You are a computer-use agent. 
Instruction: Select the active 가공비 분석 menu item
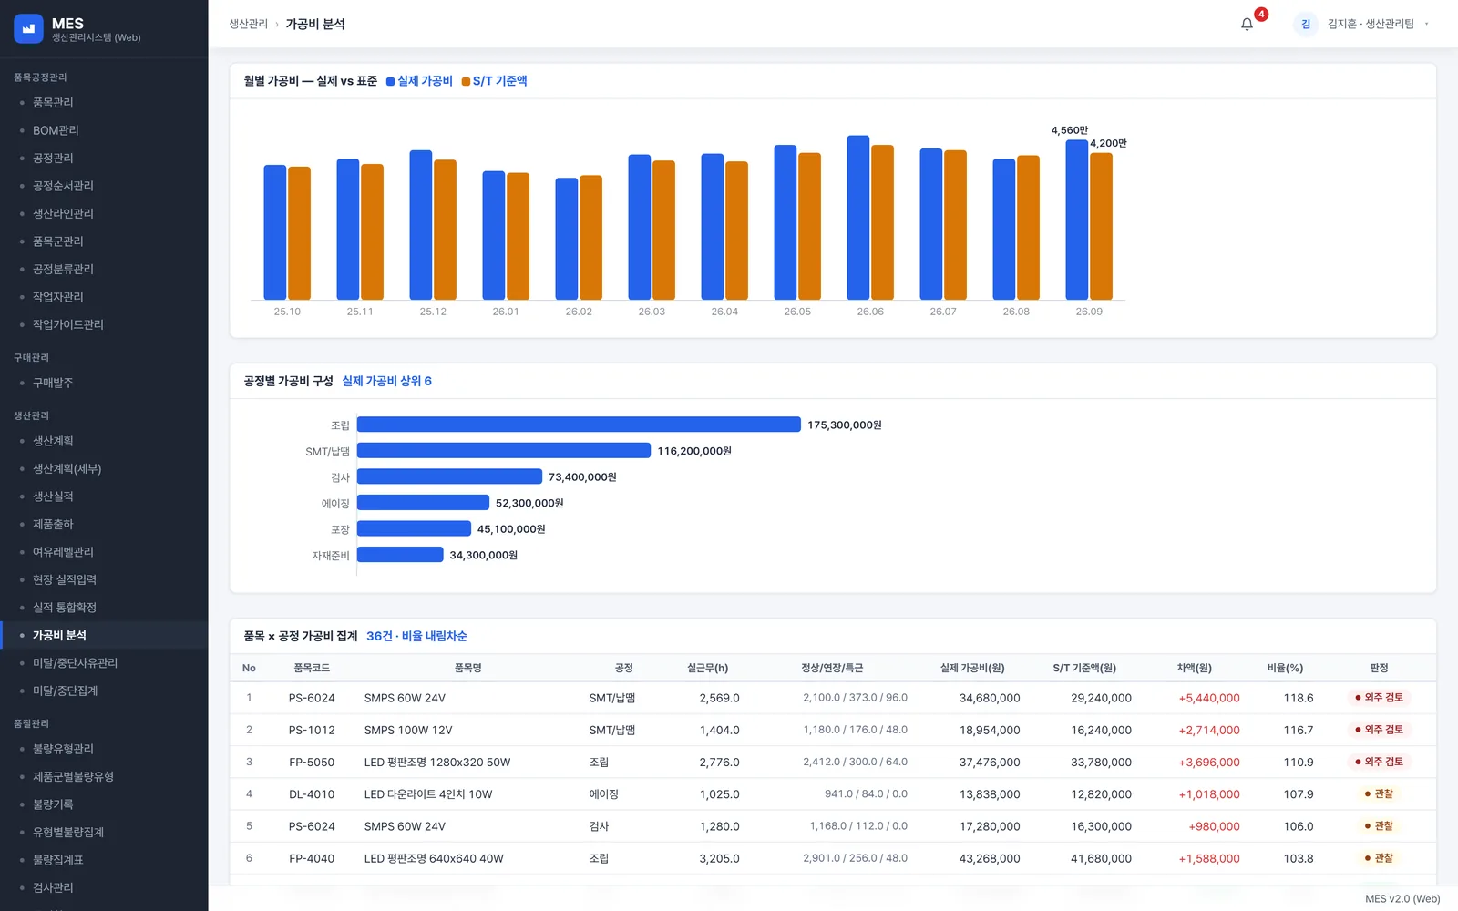tap(104, 635)
